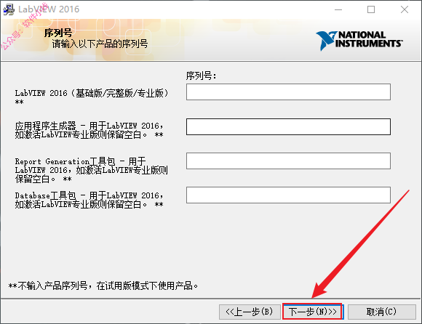Click the bold 序列号 header title
Image resolution: width=422 pixels, height=324 pixels.
pos(58,33)
